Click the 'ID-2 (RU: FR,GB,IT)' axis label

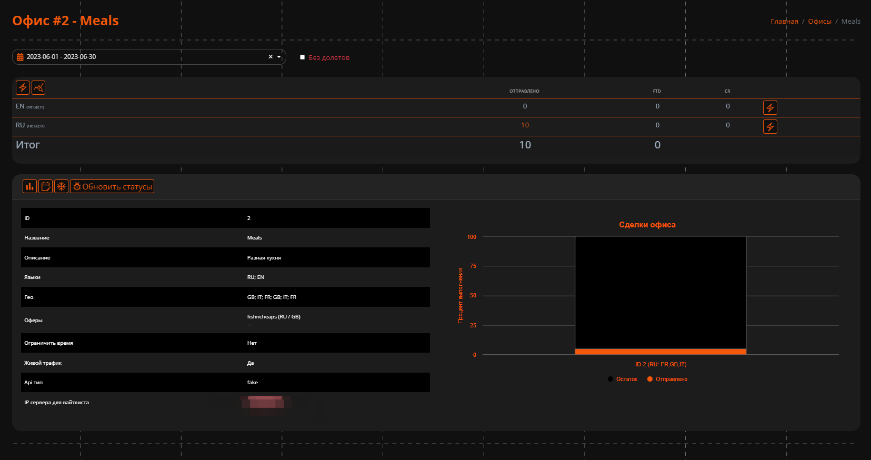tap(660, 364)
